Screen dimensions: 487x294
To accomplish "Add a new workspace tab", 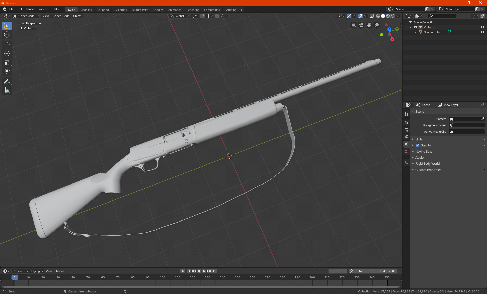I will pyautogui.click(x=241, y=10).
